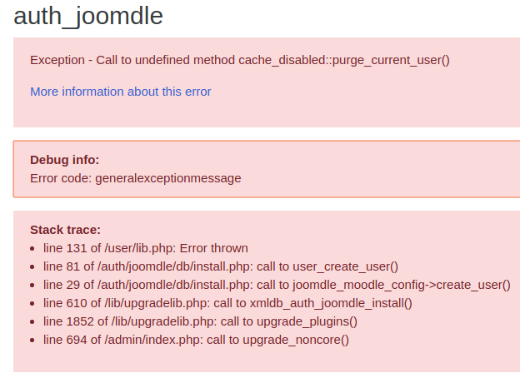Screen dimensions: 520x378
Task: Click the upgrade_plugins() stack trace entry
Action: tap(200, 321)
